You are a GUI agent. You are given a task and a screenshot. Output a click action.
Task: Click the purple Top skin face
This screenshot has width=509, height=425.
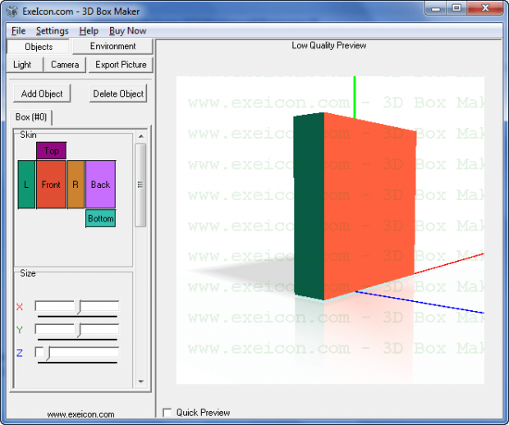click(51, 151)
